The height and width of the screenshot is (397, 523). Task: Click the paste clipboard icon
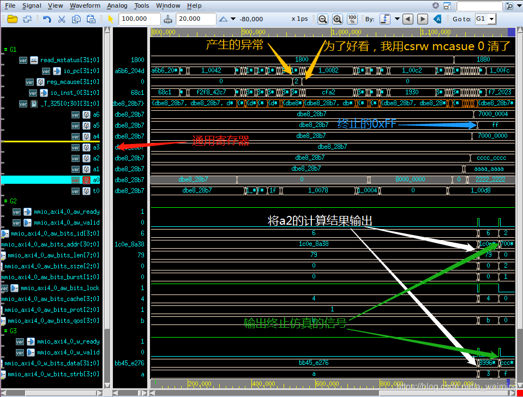coord(91,19)
